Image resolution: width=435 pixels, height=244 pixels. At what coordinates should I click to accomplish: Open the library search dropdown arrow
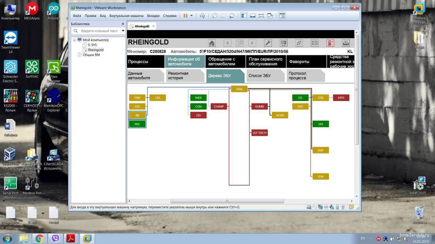(123, 31)
